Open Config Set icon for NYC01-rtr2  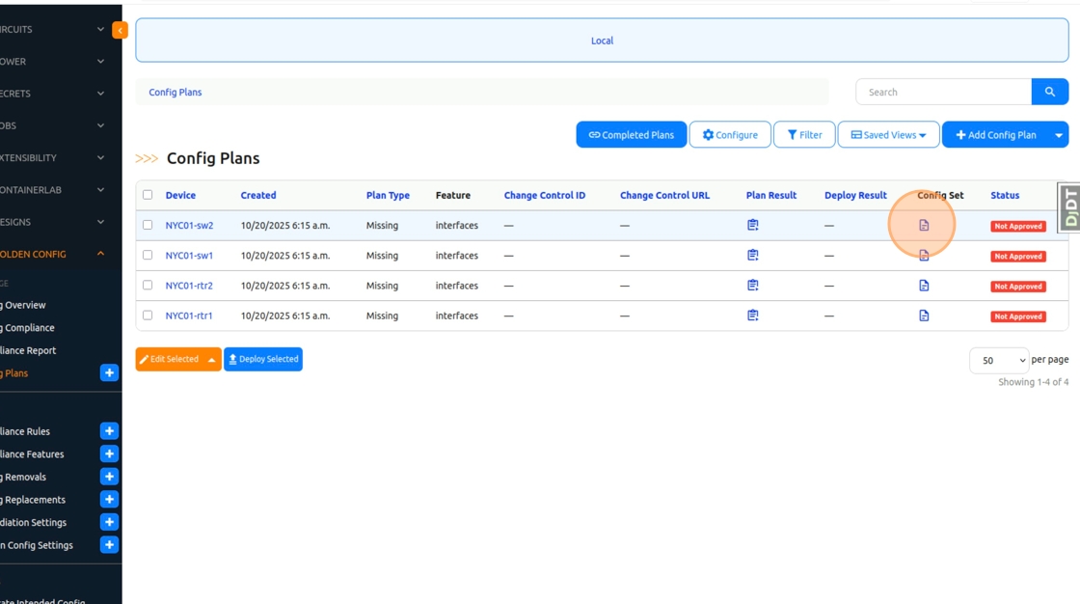point(924,286)
